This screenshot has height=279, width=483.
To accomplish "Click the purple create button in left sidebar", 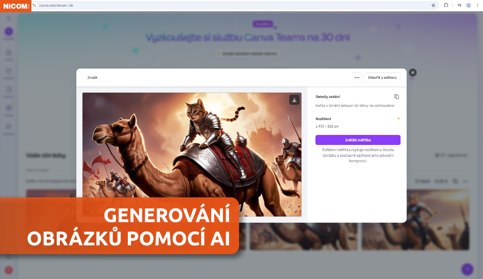I will [9, 31].
